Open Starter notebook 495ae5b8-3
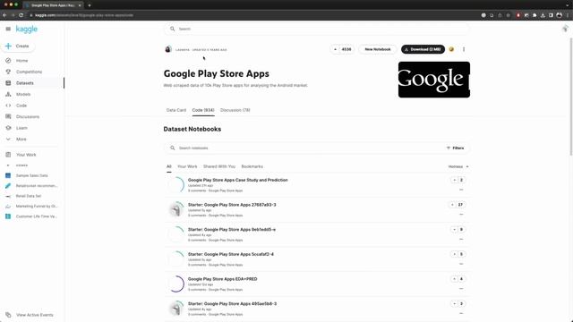Screen dimensions: 573x322 (x=232, y=304)
